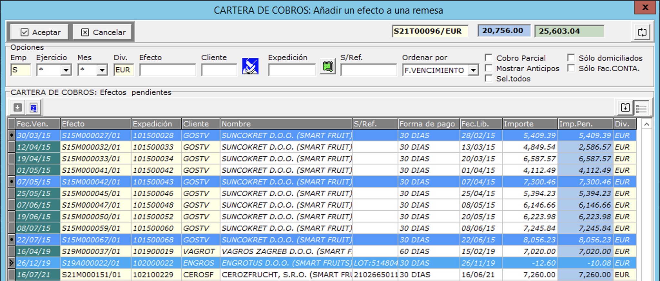Click the Efecto filter input field

pos(167,70)
